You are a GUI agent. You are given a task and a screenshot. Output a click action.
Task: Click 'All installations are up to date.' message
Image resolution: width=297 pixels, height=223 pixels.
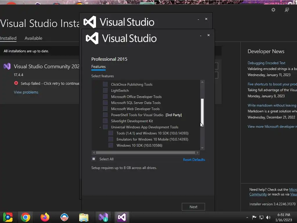26,51
